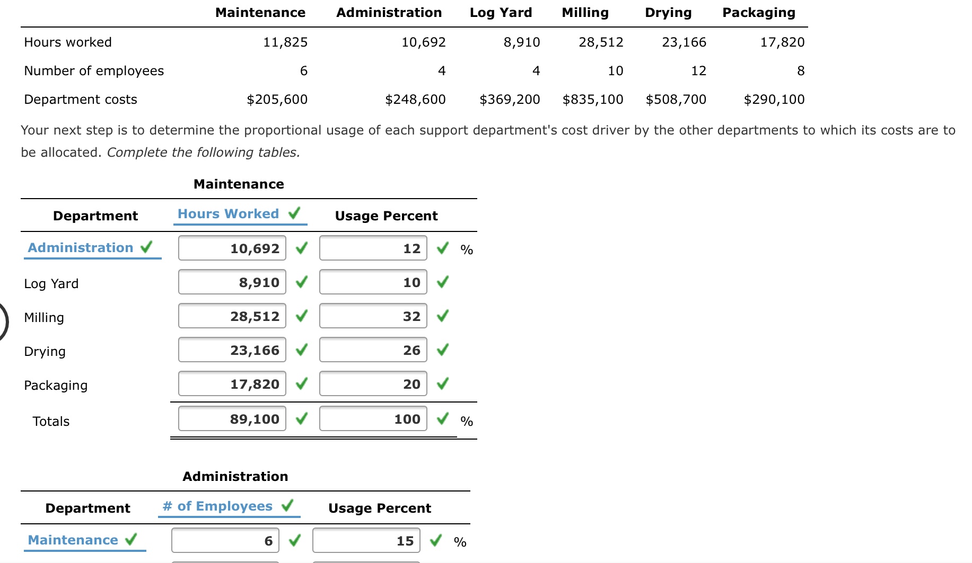Click the checkmark next to Totals 89,100
The image size is (972, 563).
(300, 418)
